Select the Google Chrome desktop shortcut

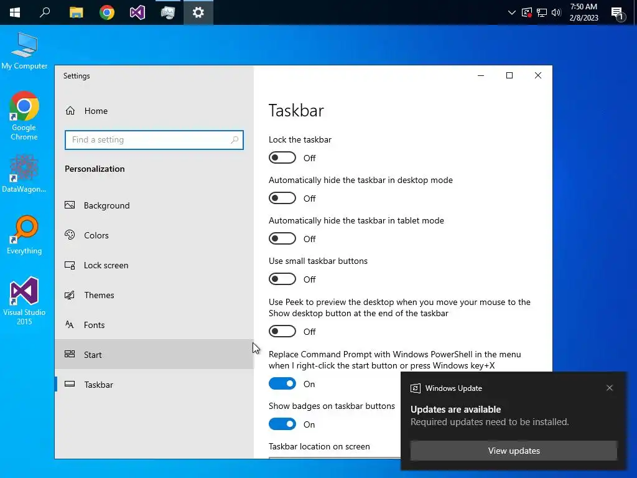(x=24, y=116)
